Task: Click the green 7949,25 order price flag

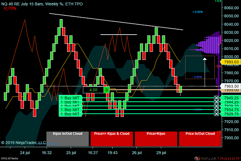Action: (230, 98)
